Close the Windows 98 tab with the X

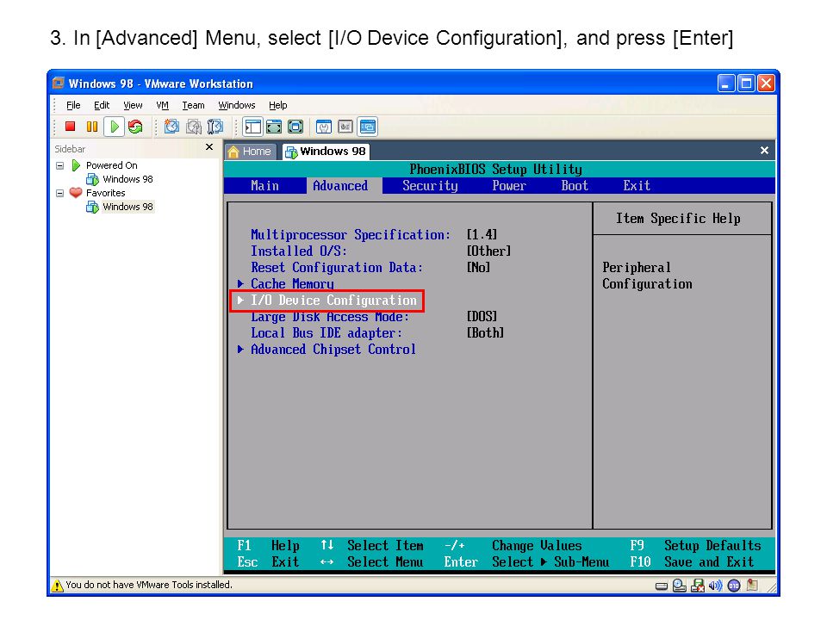coord(764,151)
